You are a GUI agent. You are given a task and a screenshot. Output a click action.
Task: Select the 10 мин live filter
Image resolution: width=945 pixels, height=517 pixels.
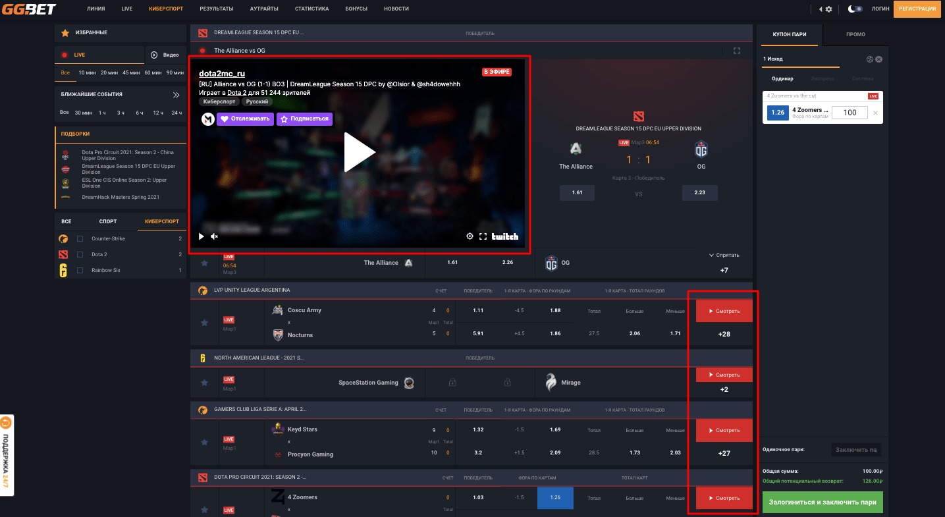point(86,72)
